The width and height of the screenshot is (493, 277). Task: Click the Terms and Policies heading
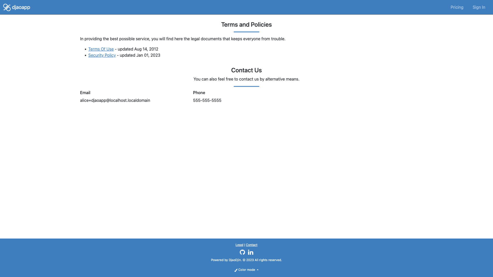(x=246, y=25)
